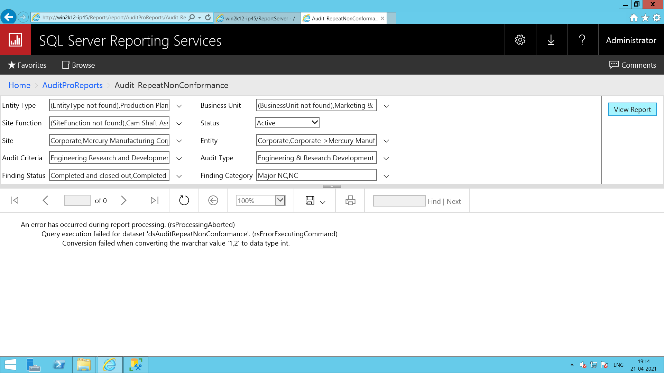The height and width of the screenshot is (373, 664).
Task: Open AuditProReports breadcrumb link
Action: 72,85
